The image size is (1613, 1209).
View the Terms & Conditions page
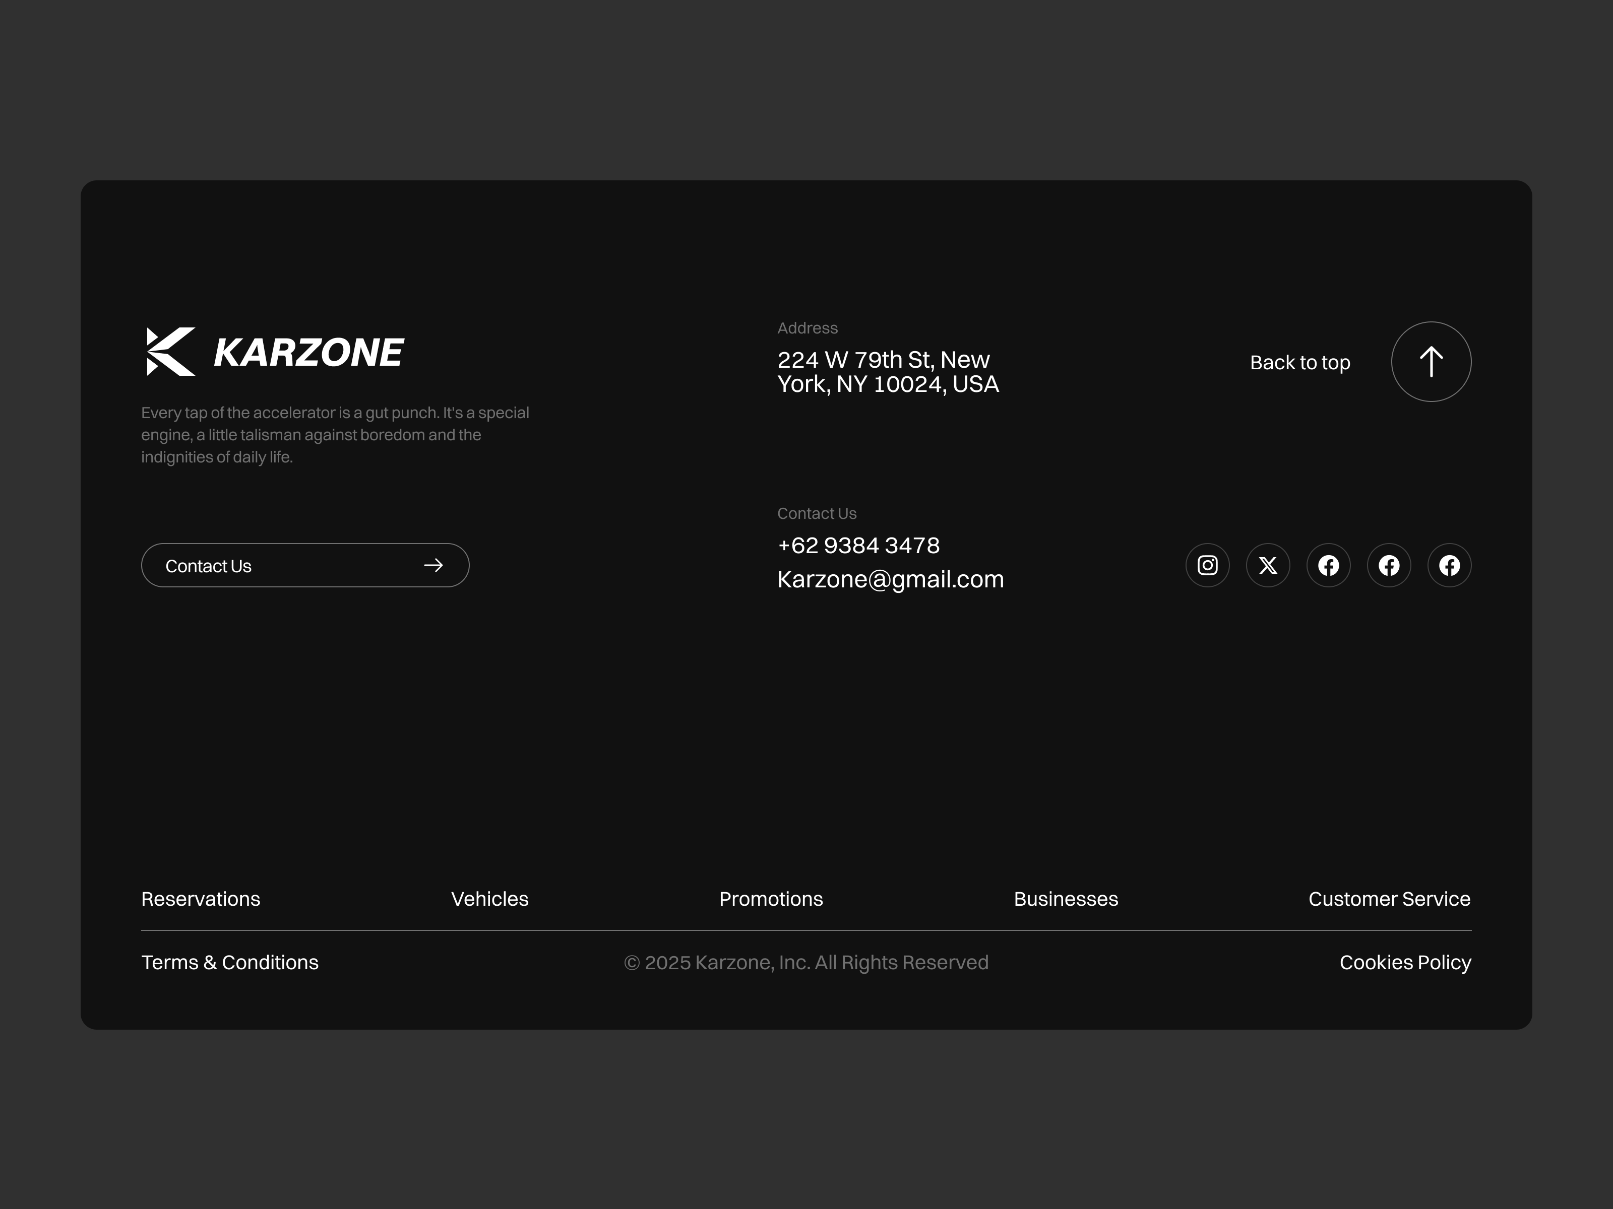pyautogui.click(x=230, y=962)
